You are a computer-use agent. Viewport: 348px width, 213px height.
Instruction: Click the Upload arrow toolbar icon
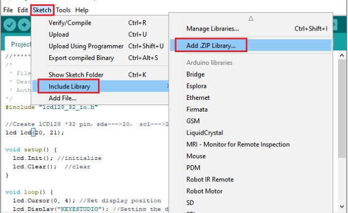[x=24, y=25]
